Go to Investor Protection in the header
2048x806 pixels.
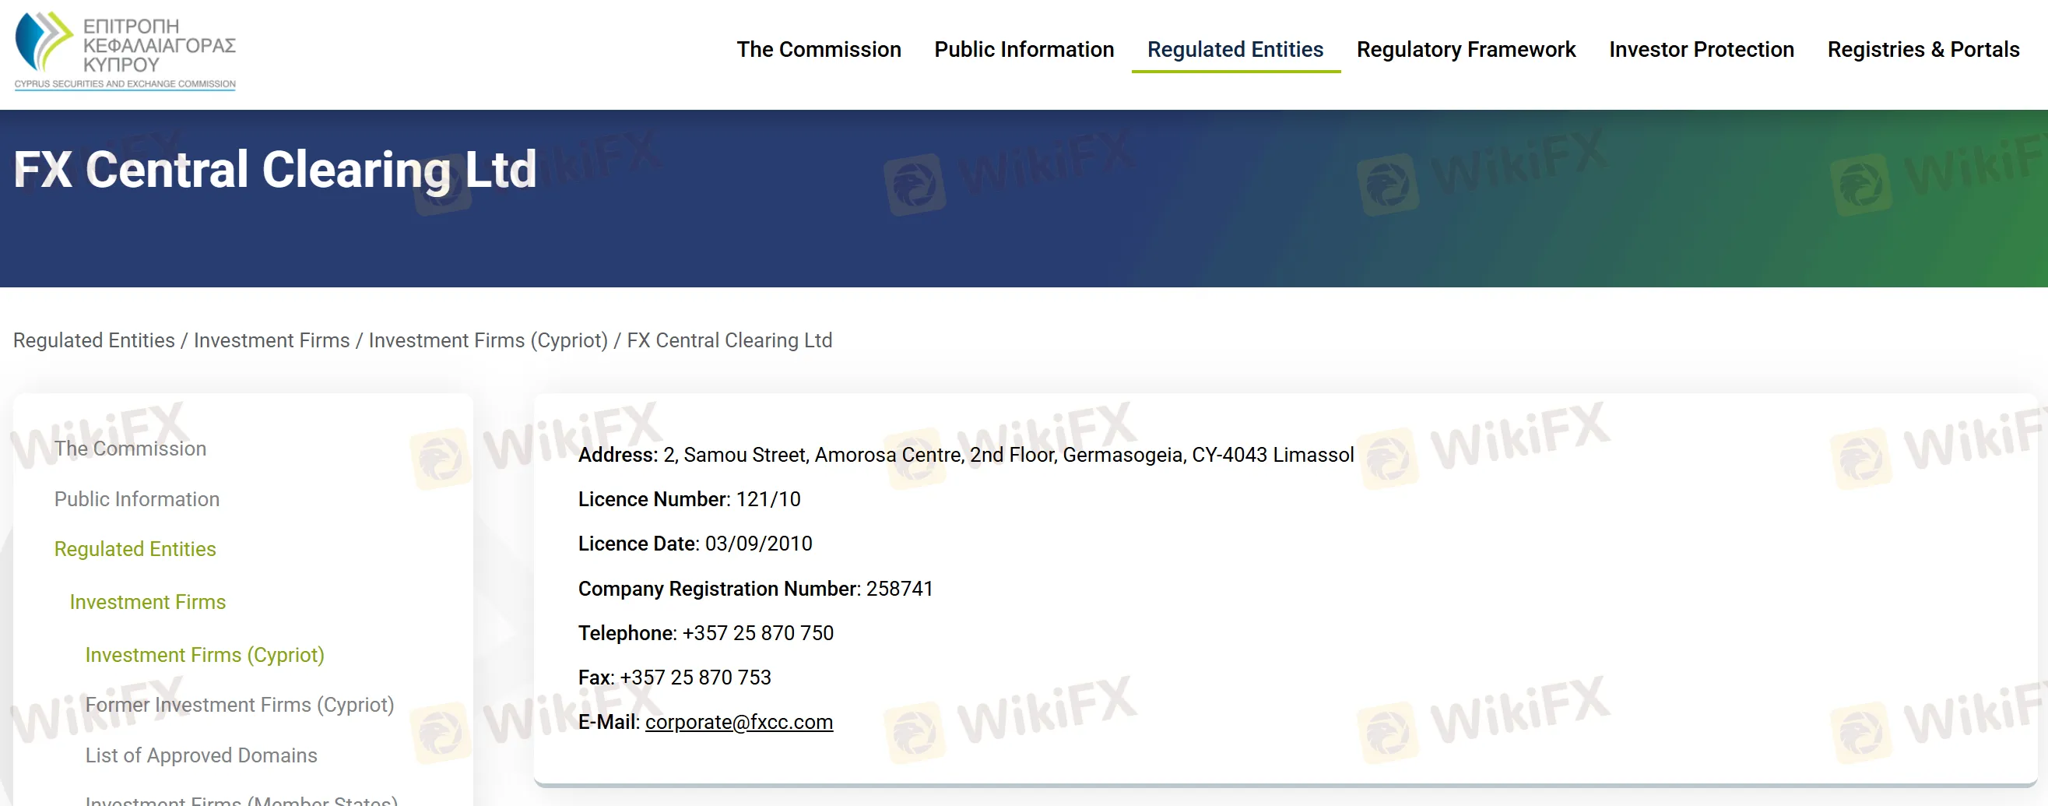pos(1701,49)
